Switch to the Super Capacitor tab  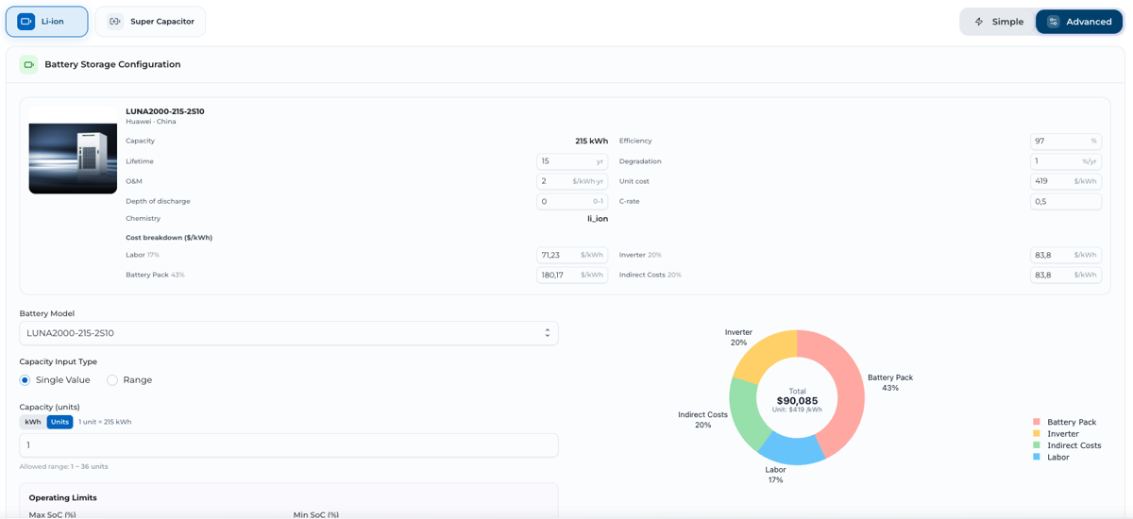point(150,22)
